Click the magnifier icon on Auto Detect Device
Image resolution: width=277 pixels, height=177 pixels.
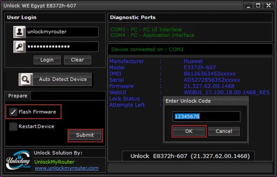(26, 79)
